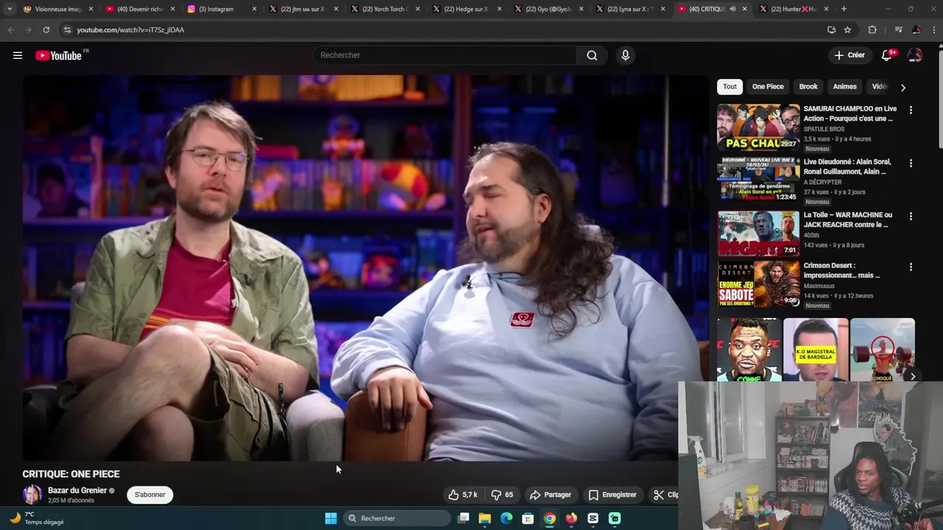The height and width of the screenshot is (530, 943).
Task: Open the tab search dropdown arrow
Action: (10, 9)
